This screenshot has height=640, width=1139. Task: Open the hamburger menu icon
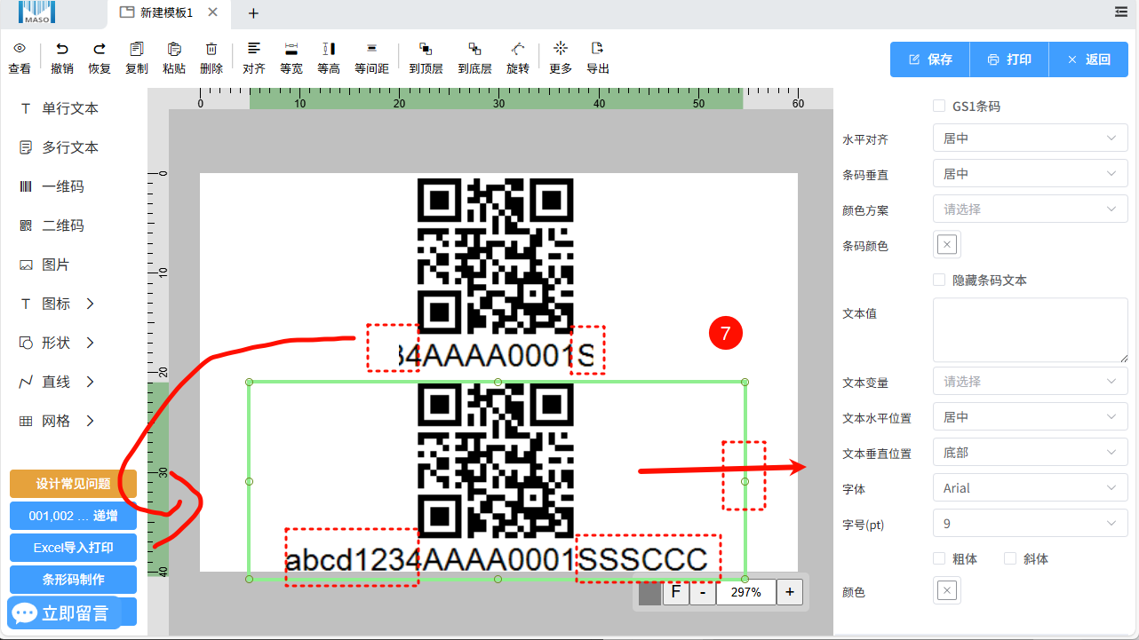point(1121,12)
